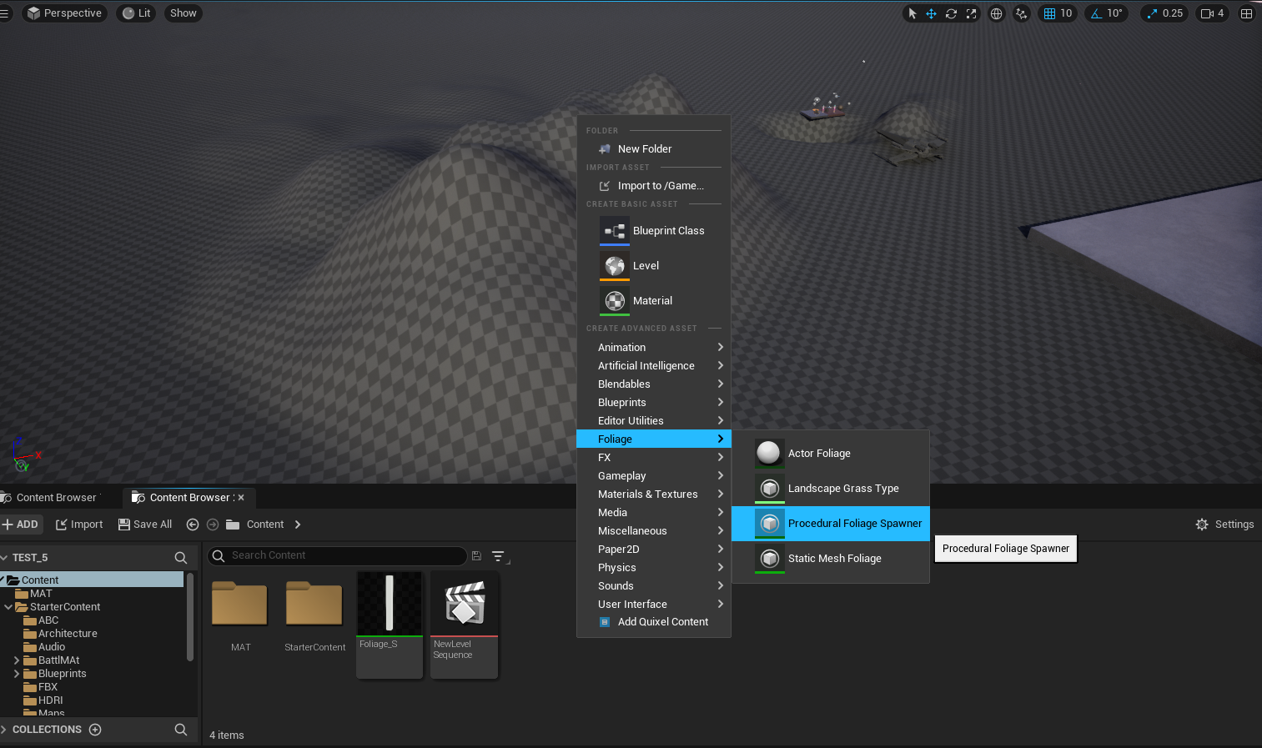1262x748 pixels.
Task: Activate the translate move tool
Action: point(932,13)
